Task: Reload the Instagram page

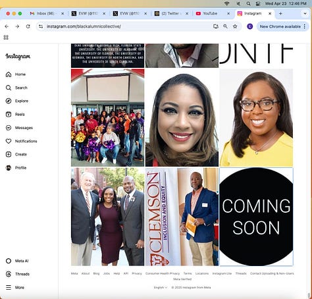Action: [x=28, y=26]
